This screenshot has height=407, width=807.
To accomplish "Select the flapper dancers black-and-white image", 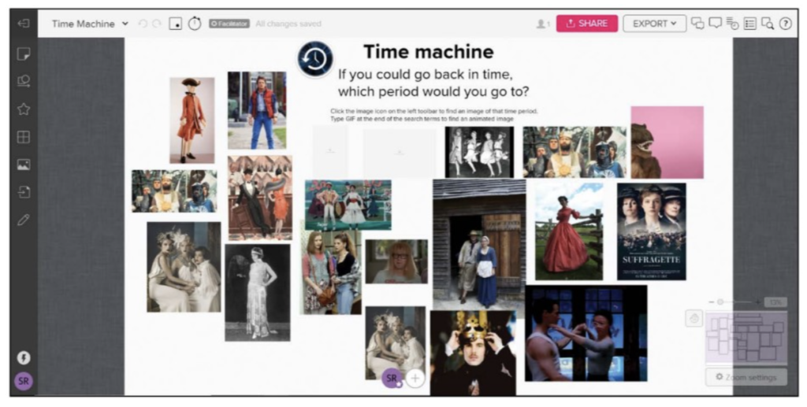I will [479, 152].
